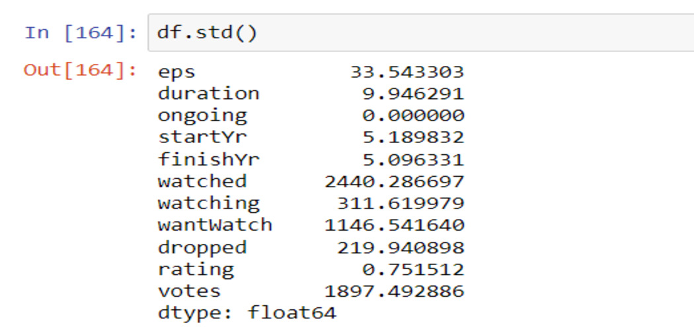Click the ongoing row label
Screen dimensions: 694x331
click(202, 115)
